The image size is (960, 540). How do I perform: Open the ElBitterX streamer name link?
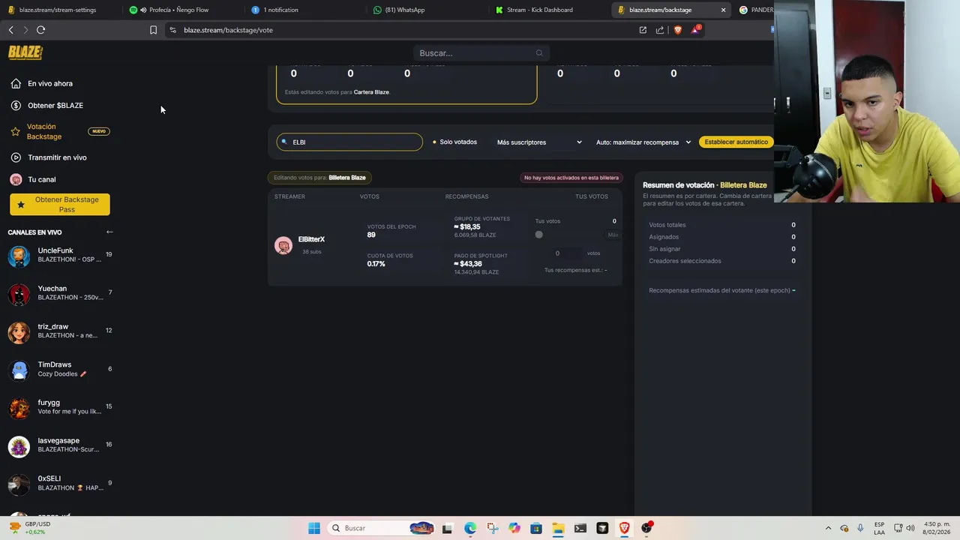click(311, 239)
